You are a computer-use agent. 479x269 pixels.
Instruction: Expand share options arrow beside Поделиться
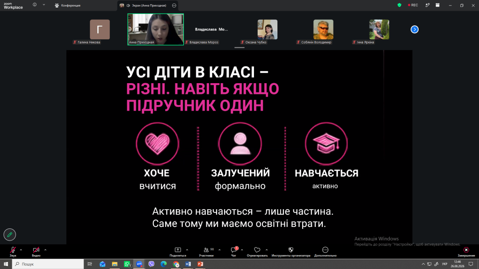187,250
